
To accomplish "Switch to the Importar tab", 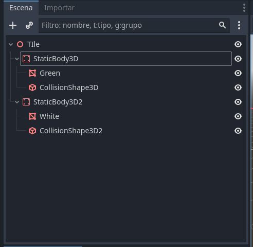I will pos(59,8).
